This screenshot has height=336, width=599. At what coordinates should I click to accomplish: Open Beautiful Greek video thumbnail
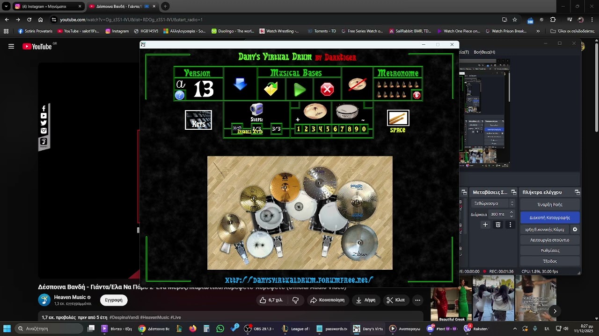[451, 299]
